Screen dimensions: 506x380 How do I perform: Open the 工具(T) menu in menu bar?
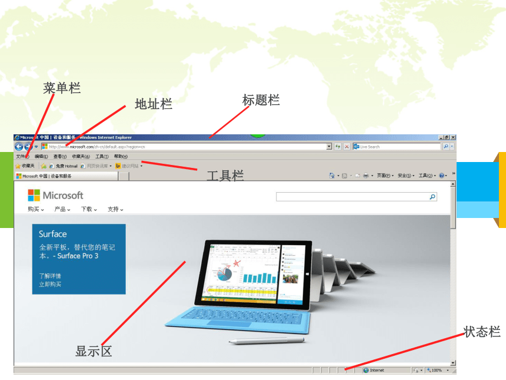(102, 156)
